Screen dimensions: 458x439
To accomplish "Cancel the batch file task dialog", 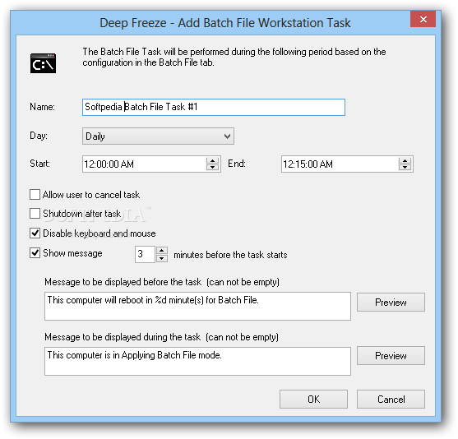I will coord(391,399).
